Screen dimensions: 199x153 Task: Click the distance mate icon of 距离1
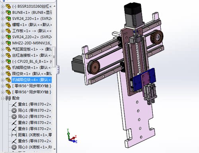(x=14, y=135)
